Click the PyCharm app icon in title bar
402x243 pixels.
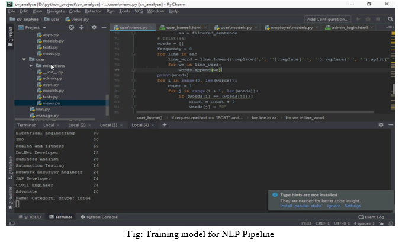pos(9,4)
